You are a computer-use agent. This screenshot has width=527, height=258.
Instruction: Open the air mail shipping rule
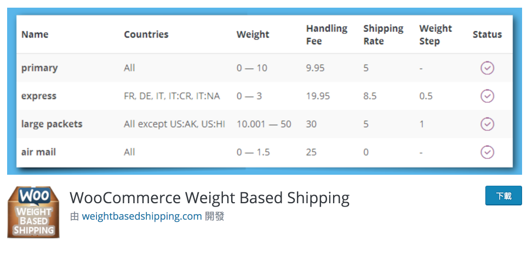pos(39,152)
